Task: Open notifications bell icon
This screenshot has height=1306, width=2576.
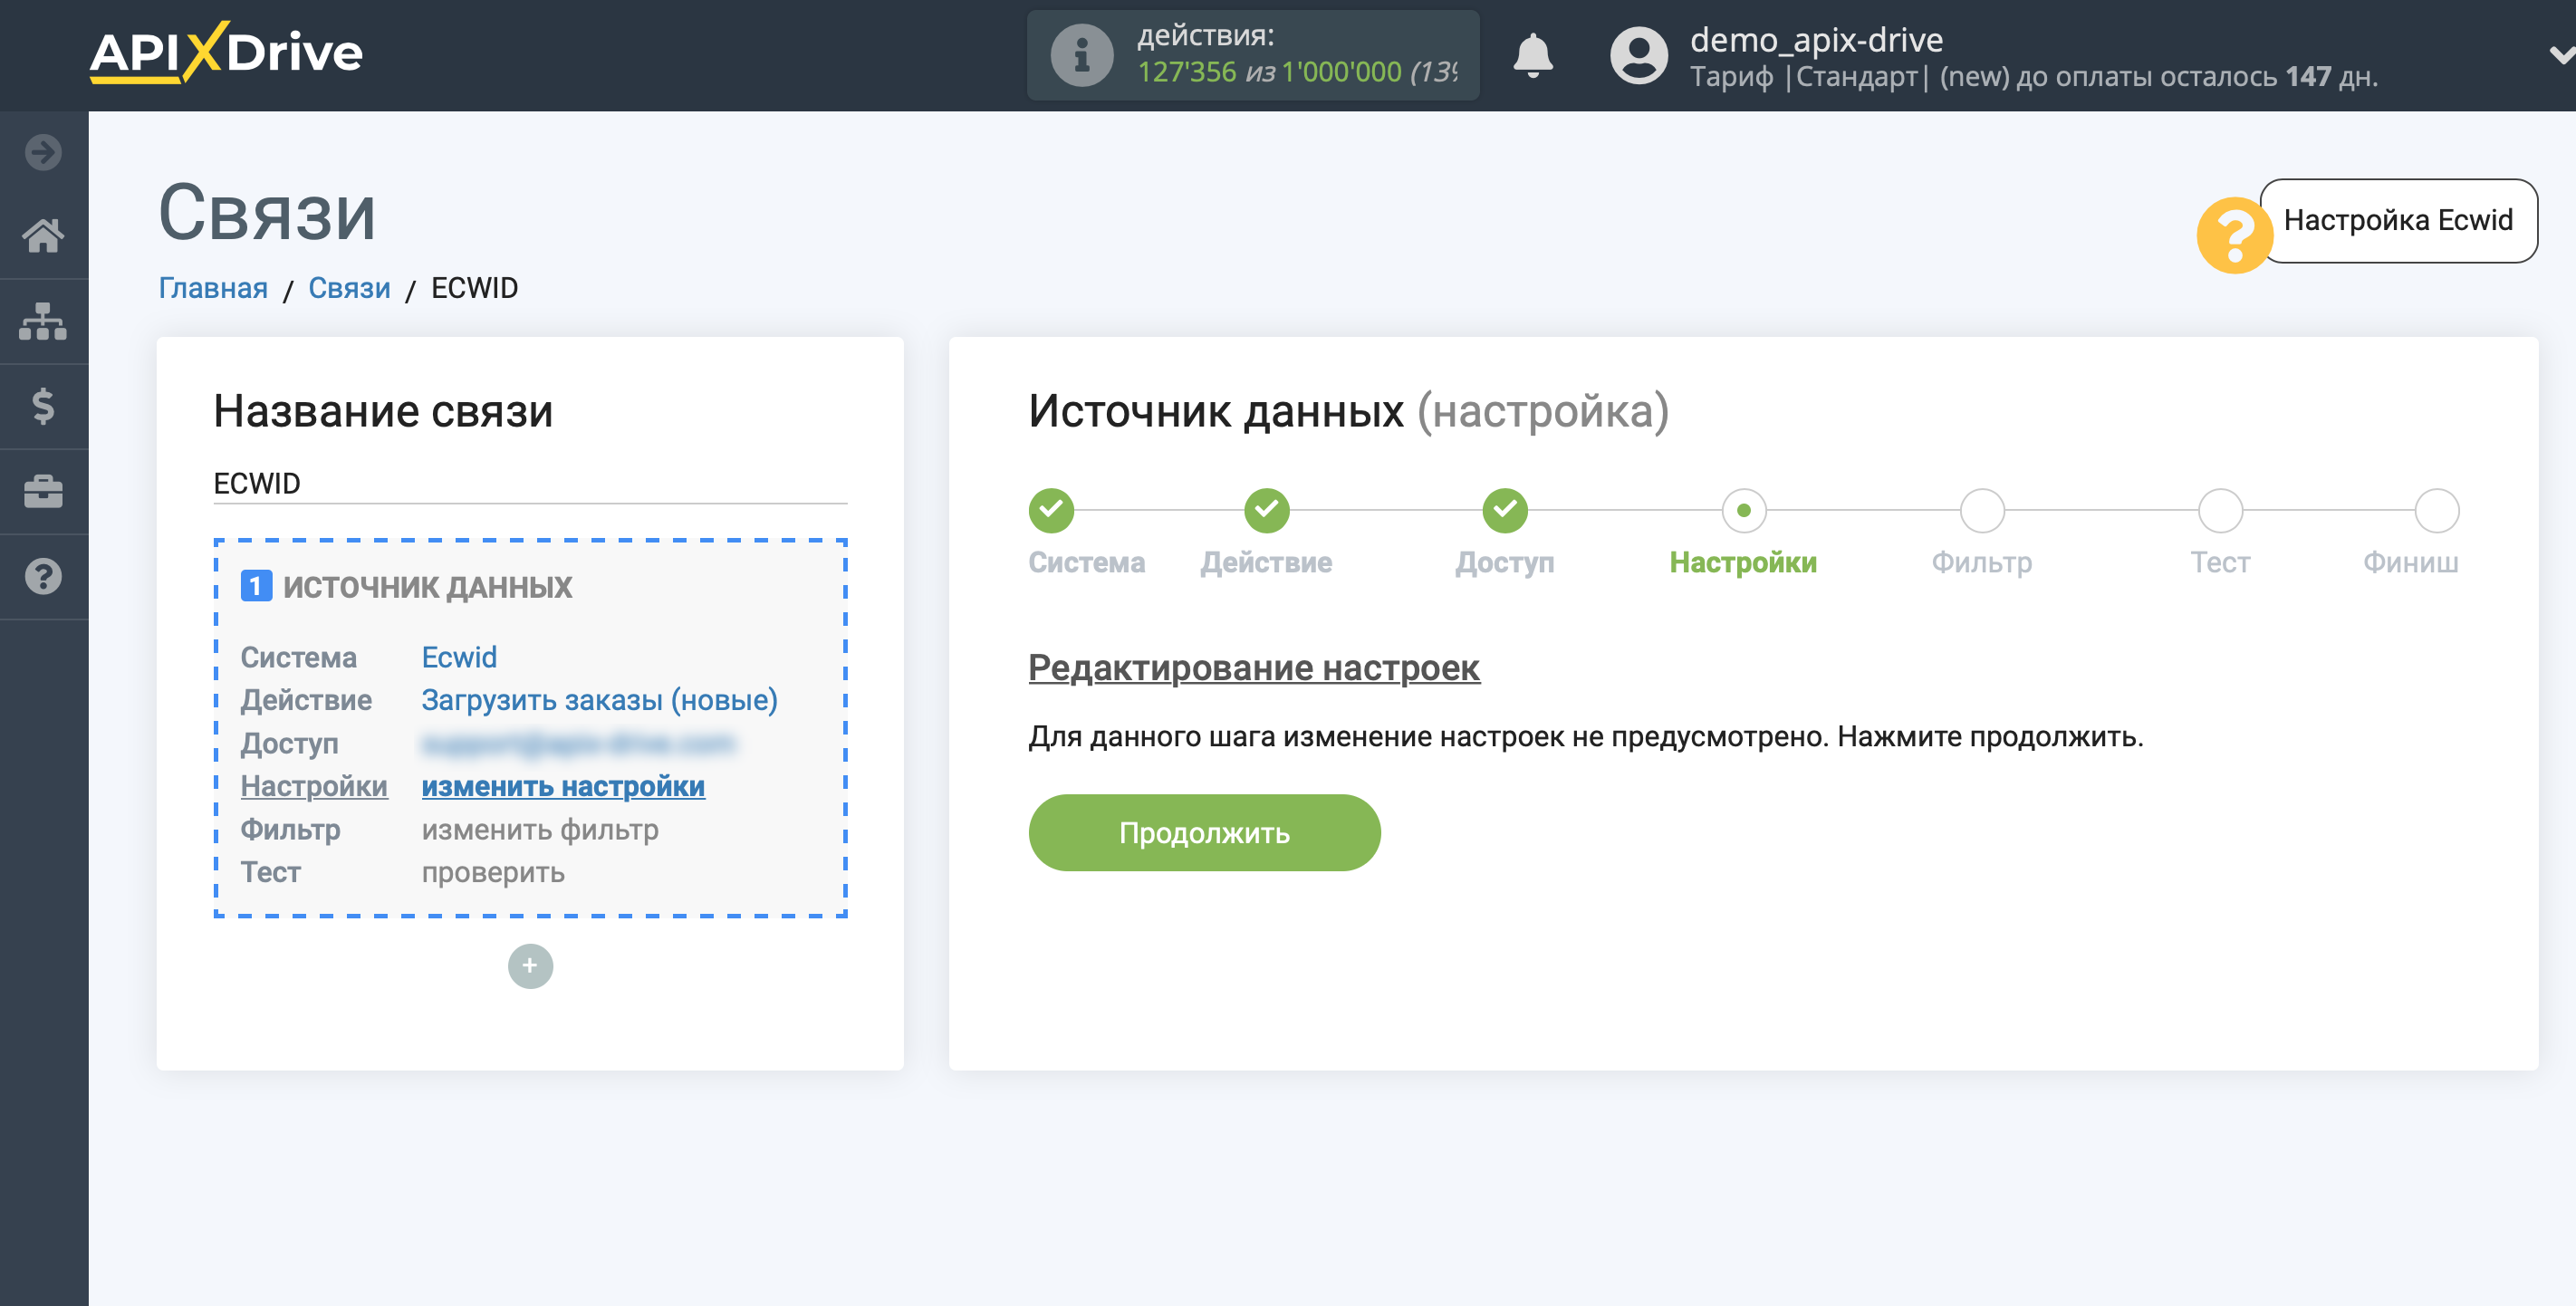Action: 1532,55
